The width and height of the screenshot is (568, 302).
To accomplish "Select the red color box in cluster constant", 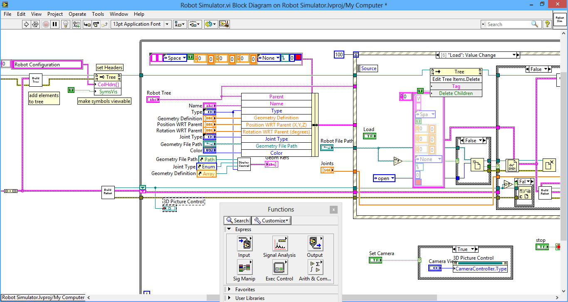I will click(298, 58).
